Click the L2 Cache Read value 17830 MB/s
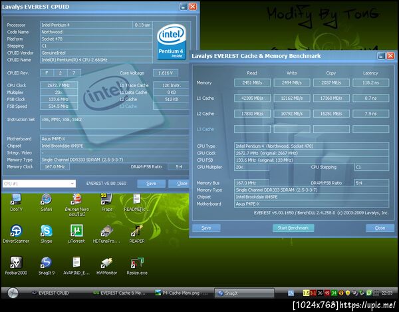Screen dimensions: 399x312 tap(252, 114)
